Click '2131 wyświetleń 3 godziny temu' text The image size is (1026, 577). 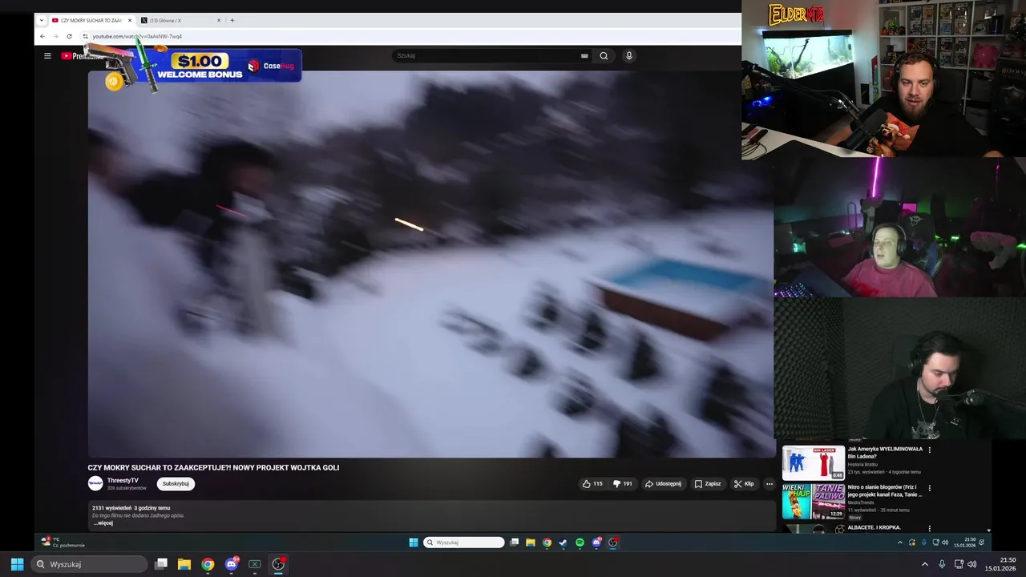[x=131, y=508]
